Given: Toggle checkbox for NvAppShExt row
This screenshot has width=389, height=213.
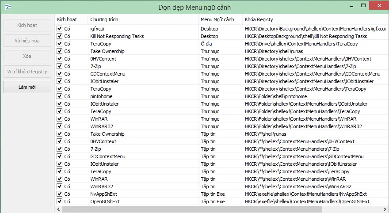Looking at the screenshot, I should point(59,194).
